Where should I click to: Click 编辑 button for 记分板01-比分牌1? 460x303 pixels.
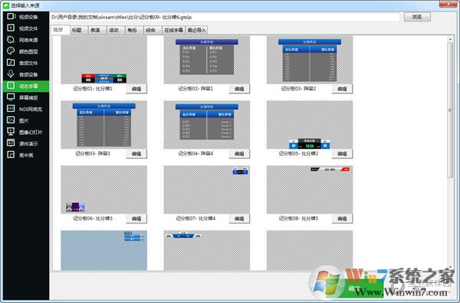pos(136,89)
